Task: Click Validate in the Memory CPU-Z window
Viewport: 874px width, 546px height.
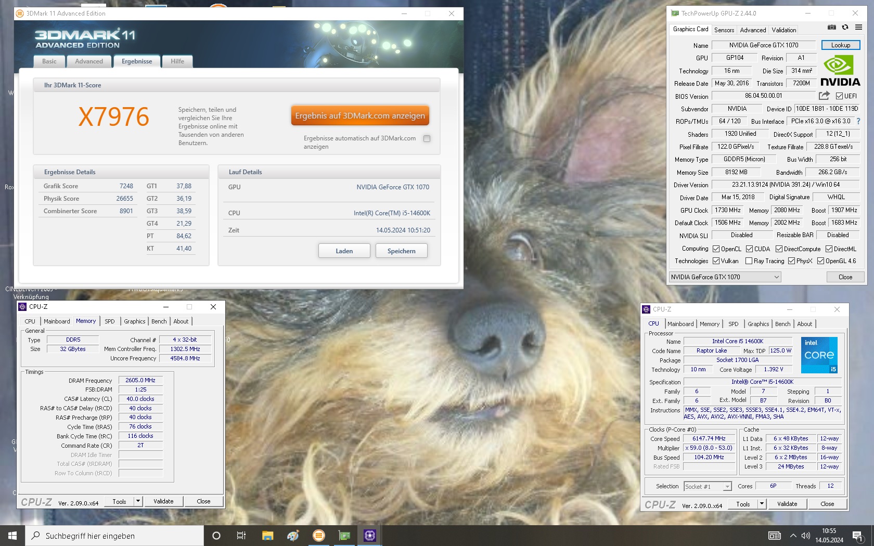Action: coord(163,501)
